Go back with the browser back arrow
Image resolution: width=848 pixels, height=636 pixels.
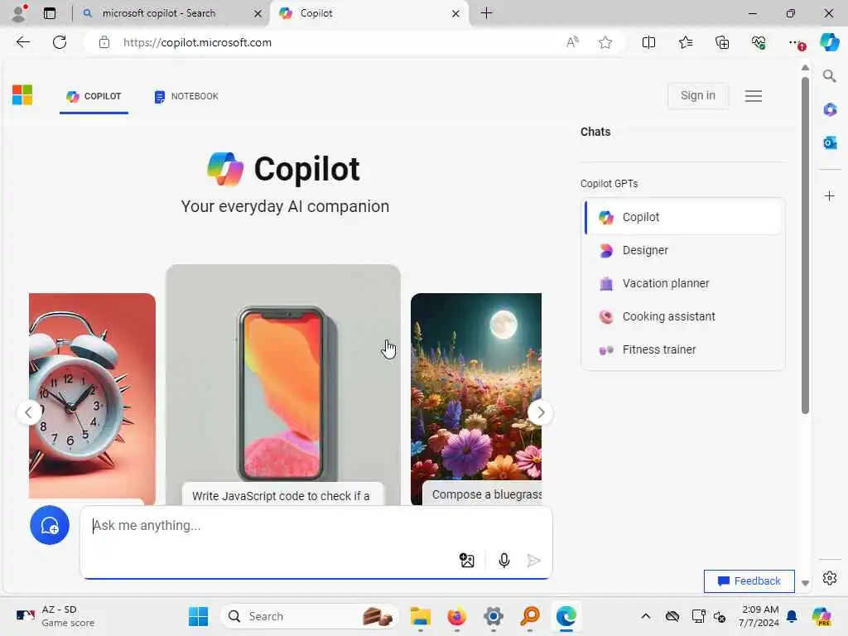coord(22,42)
